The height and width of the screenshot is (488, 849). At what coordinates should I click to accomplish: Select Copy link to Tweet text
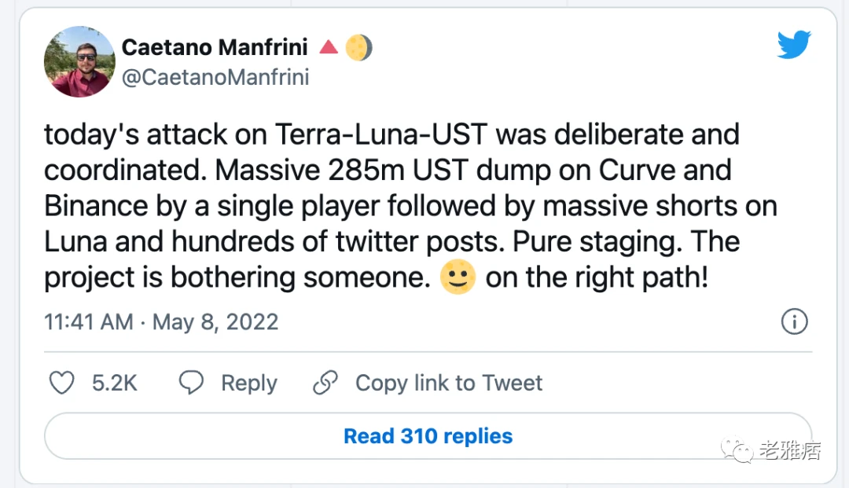click(x=449, y=383)
